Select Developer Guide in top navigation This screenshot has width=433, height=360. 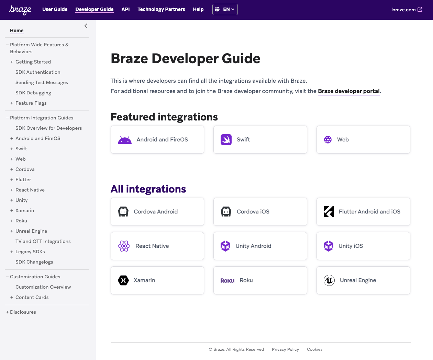pyautogui.click(x=95, y=9)
